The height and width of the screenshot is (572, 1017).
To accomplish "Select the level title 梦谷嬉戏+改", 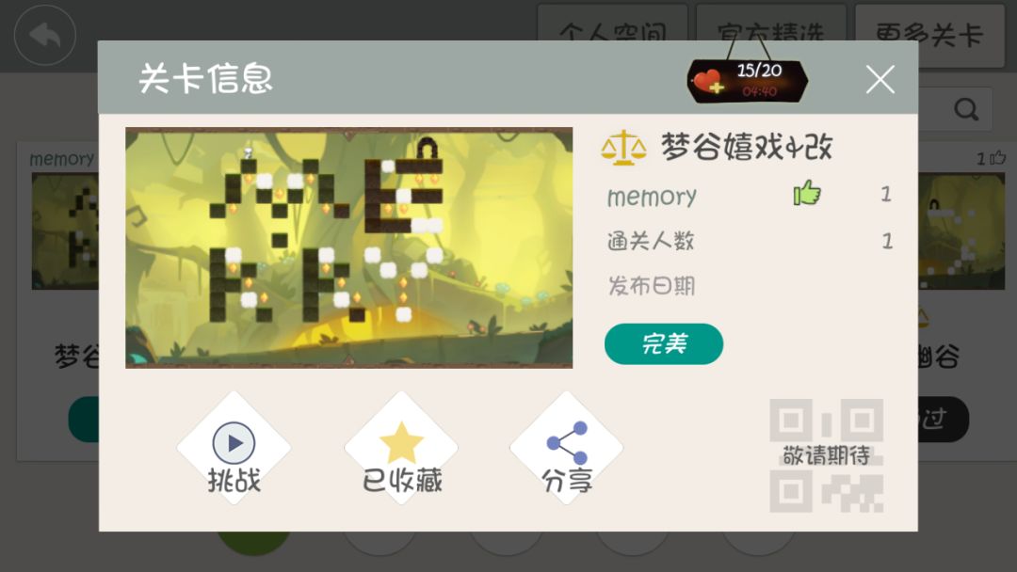I will [x=746, y=147].
